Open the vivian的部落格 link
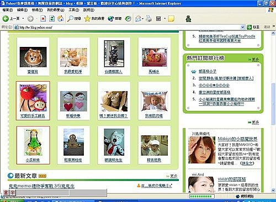The width and height of the screenshot is (276, 202). [232, 179]
